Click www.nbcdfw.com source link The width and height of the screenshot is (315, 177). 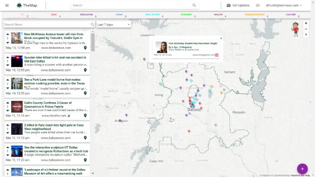point(54,116)
